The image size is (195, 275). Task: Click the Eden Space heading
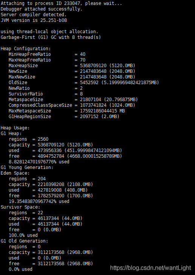click(15, 173)
